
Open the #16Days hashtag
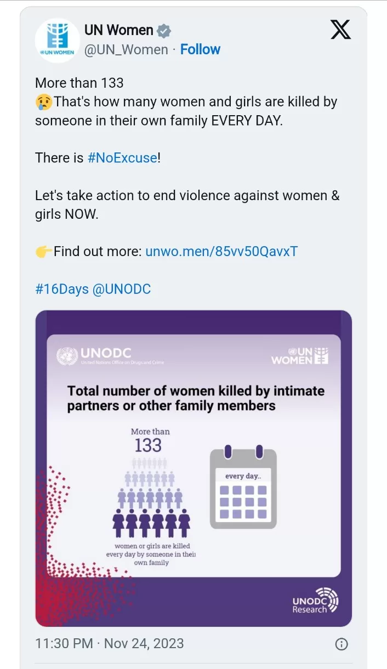click(x=61, y=289)
